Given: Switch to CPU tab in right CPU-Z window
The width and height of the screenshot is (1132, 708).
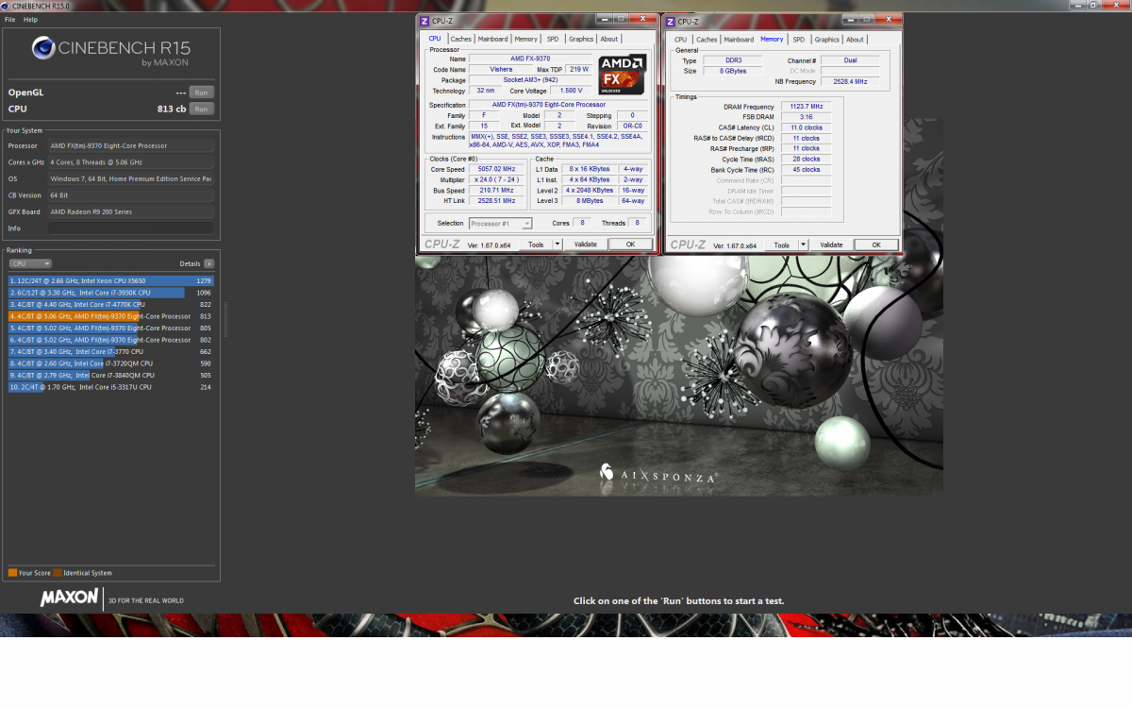Looking at the screenshot, I should (681, 40).
